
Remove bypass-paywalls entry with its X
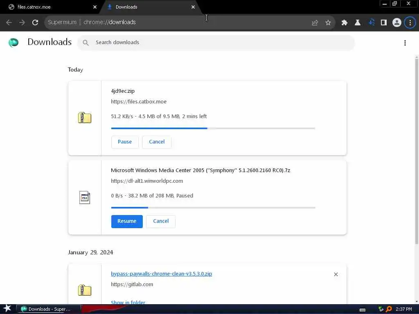(336, 274)
